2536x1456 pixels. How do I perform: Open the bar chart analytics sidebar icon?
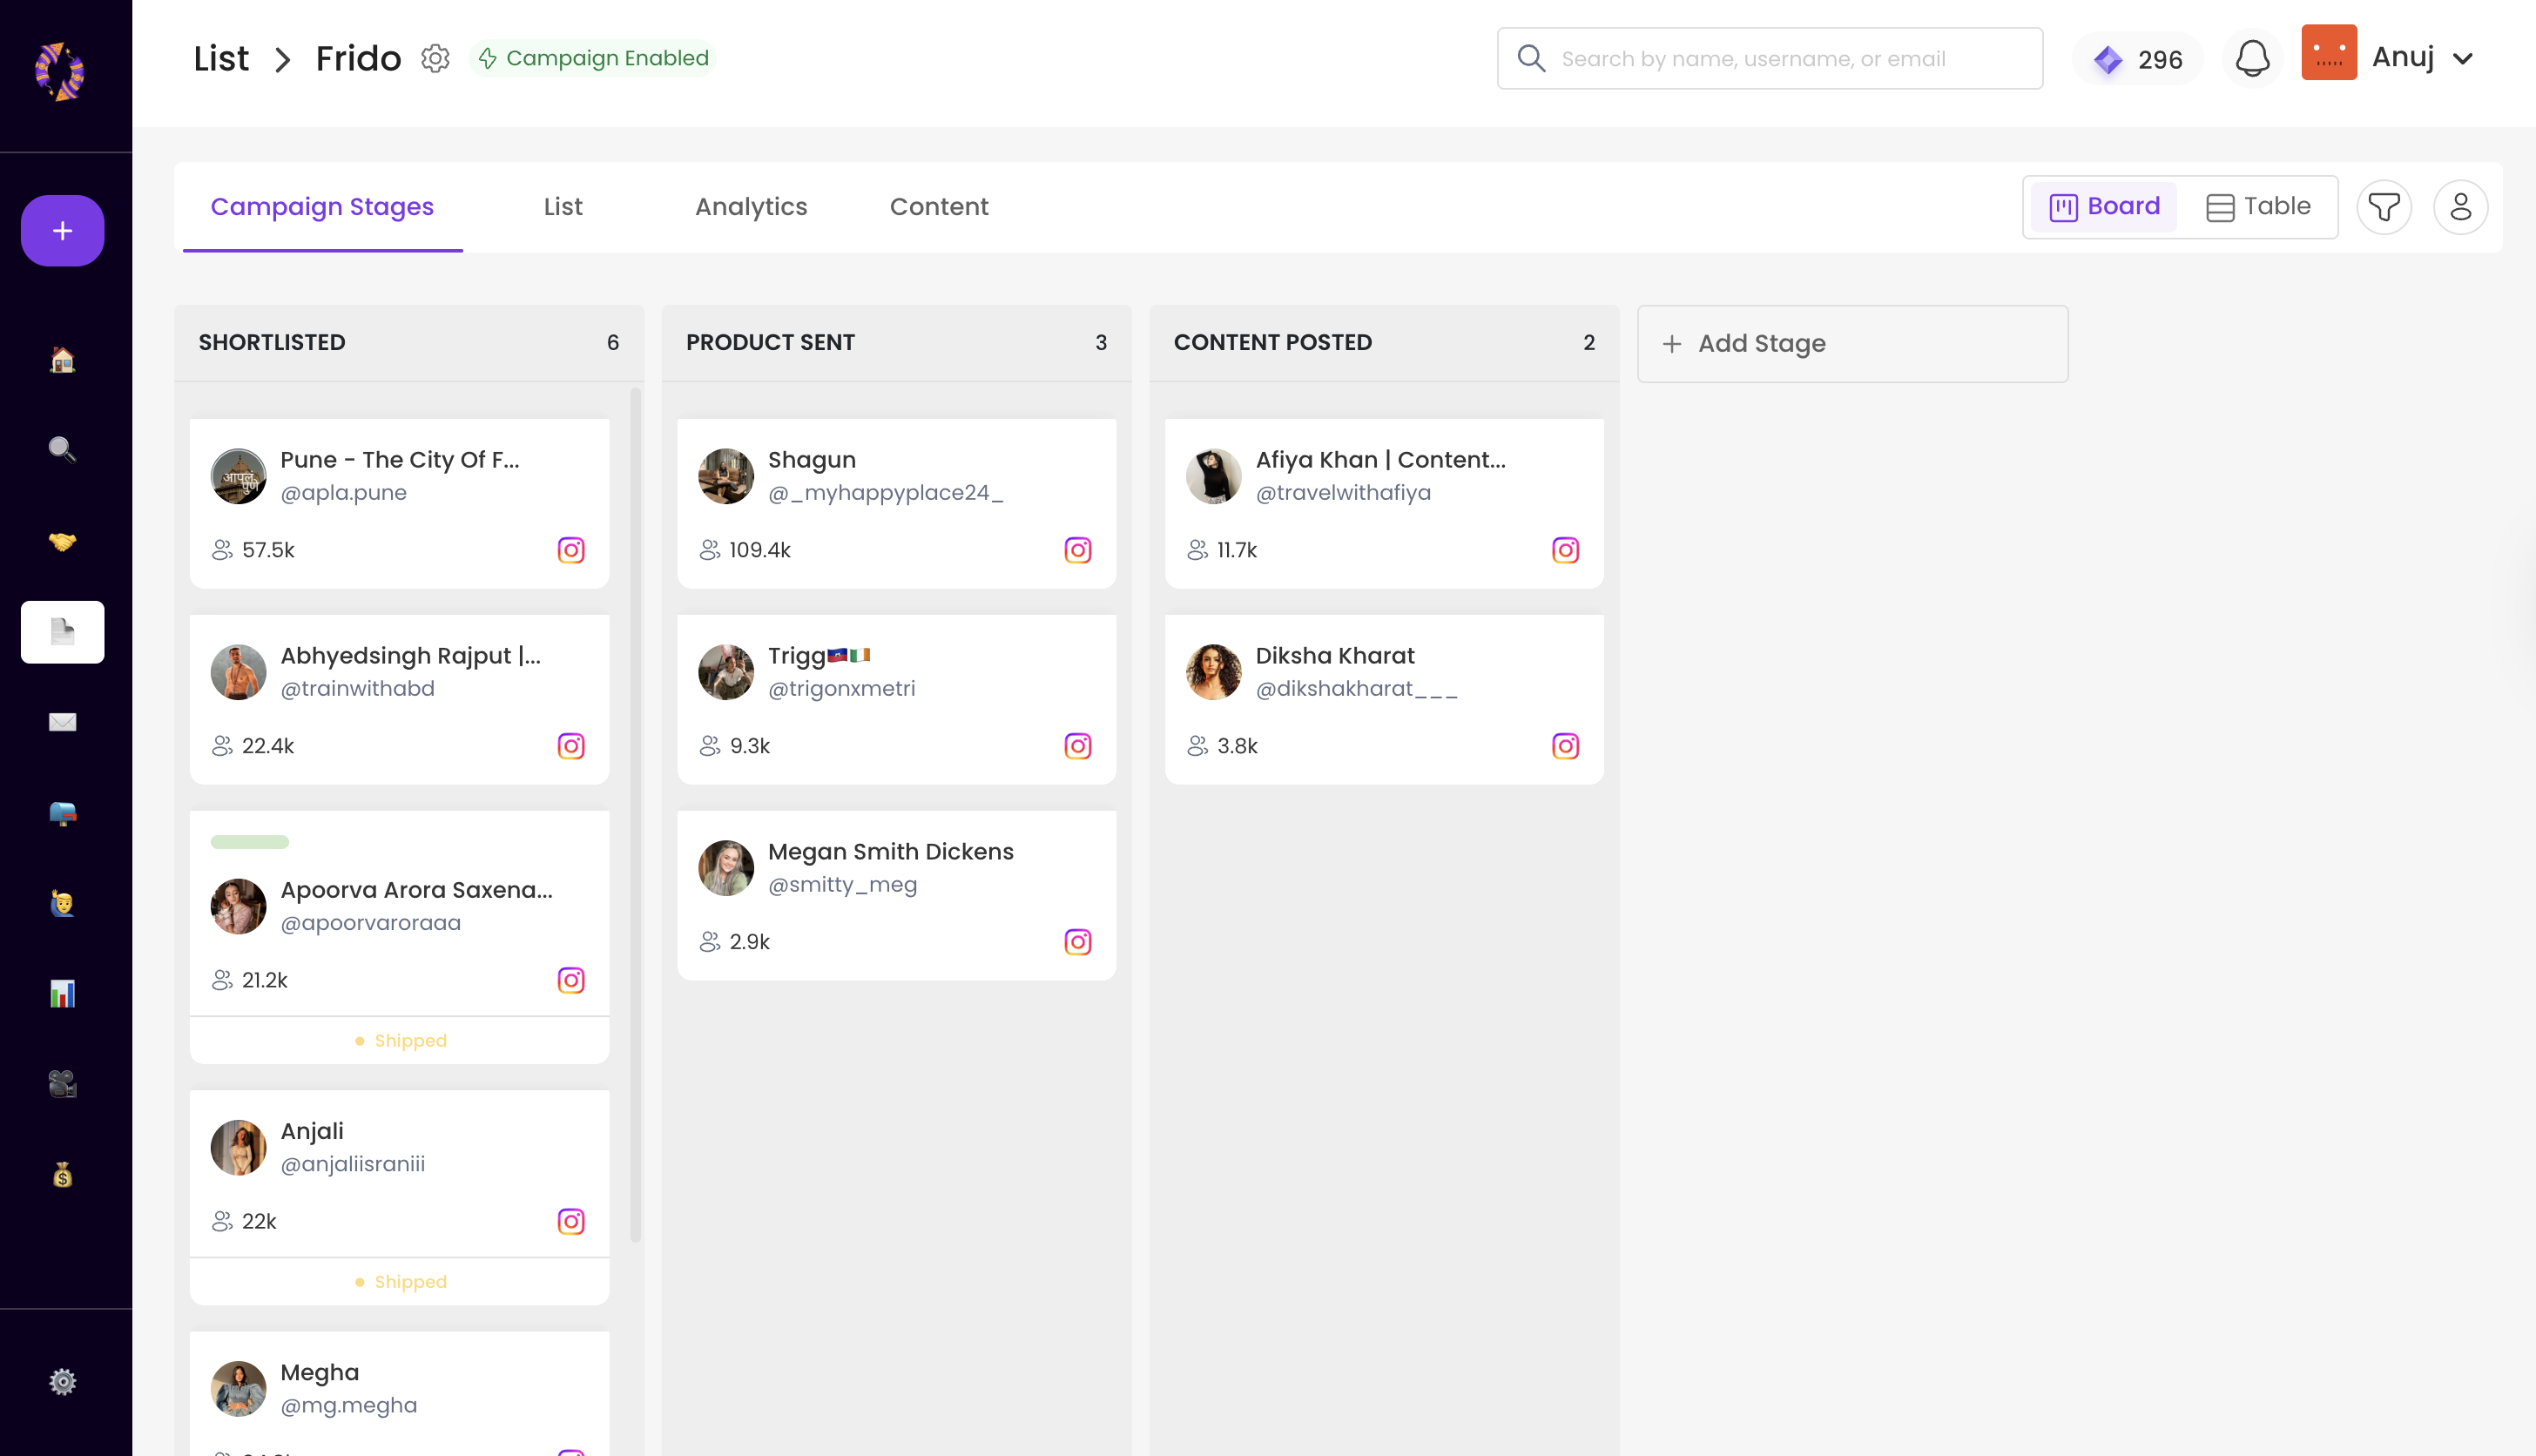[x=62, y=993]
